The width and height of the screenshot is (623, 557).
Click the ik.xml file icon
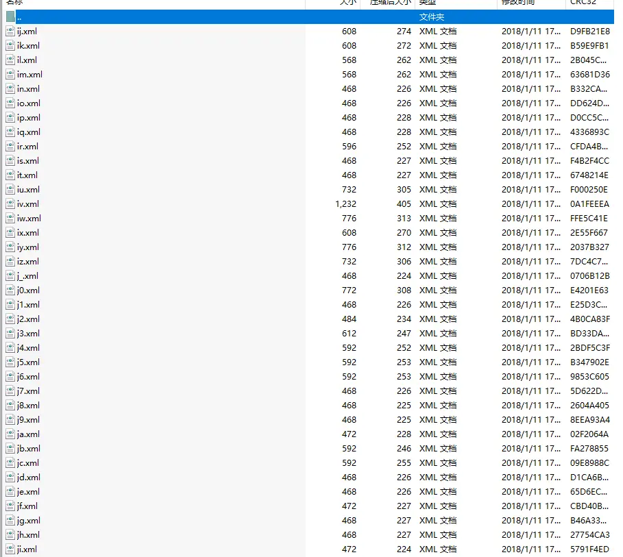[x=10, y=46]
